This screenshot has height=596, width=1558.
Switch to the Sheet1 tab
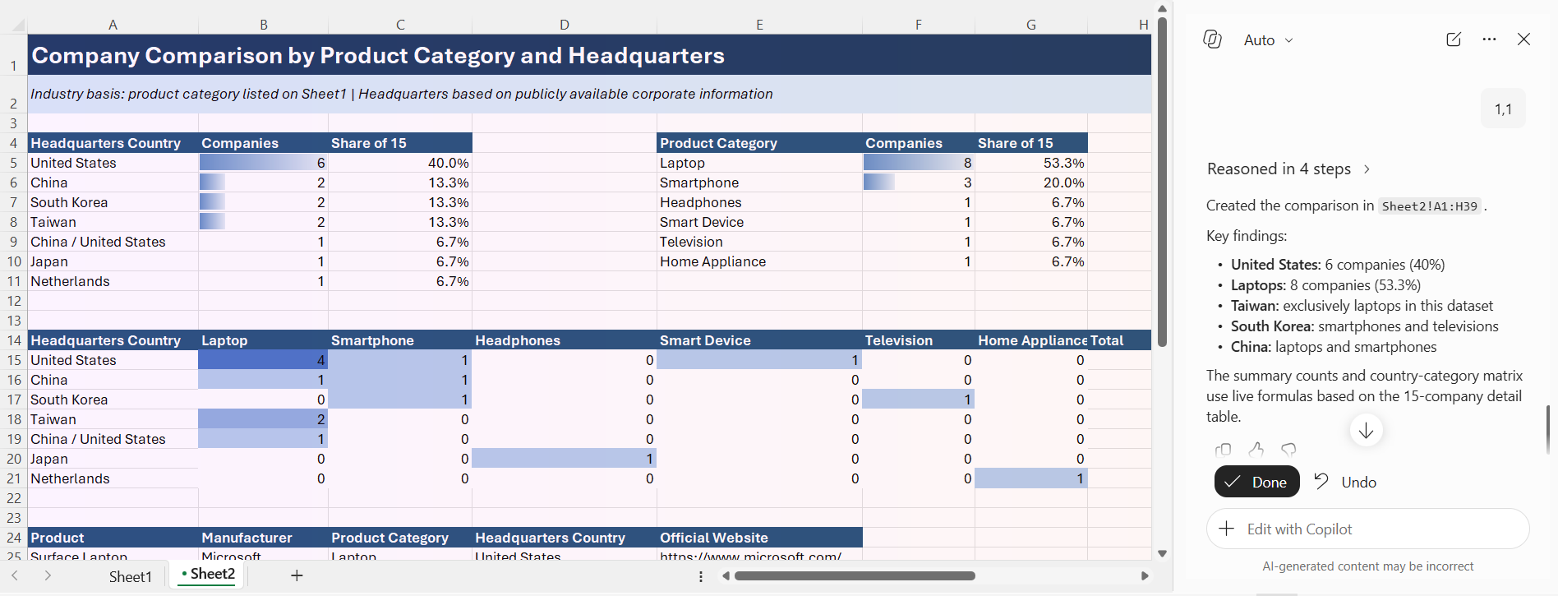pos(131,576)
